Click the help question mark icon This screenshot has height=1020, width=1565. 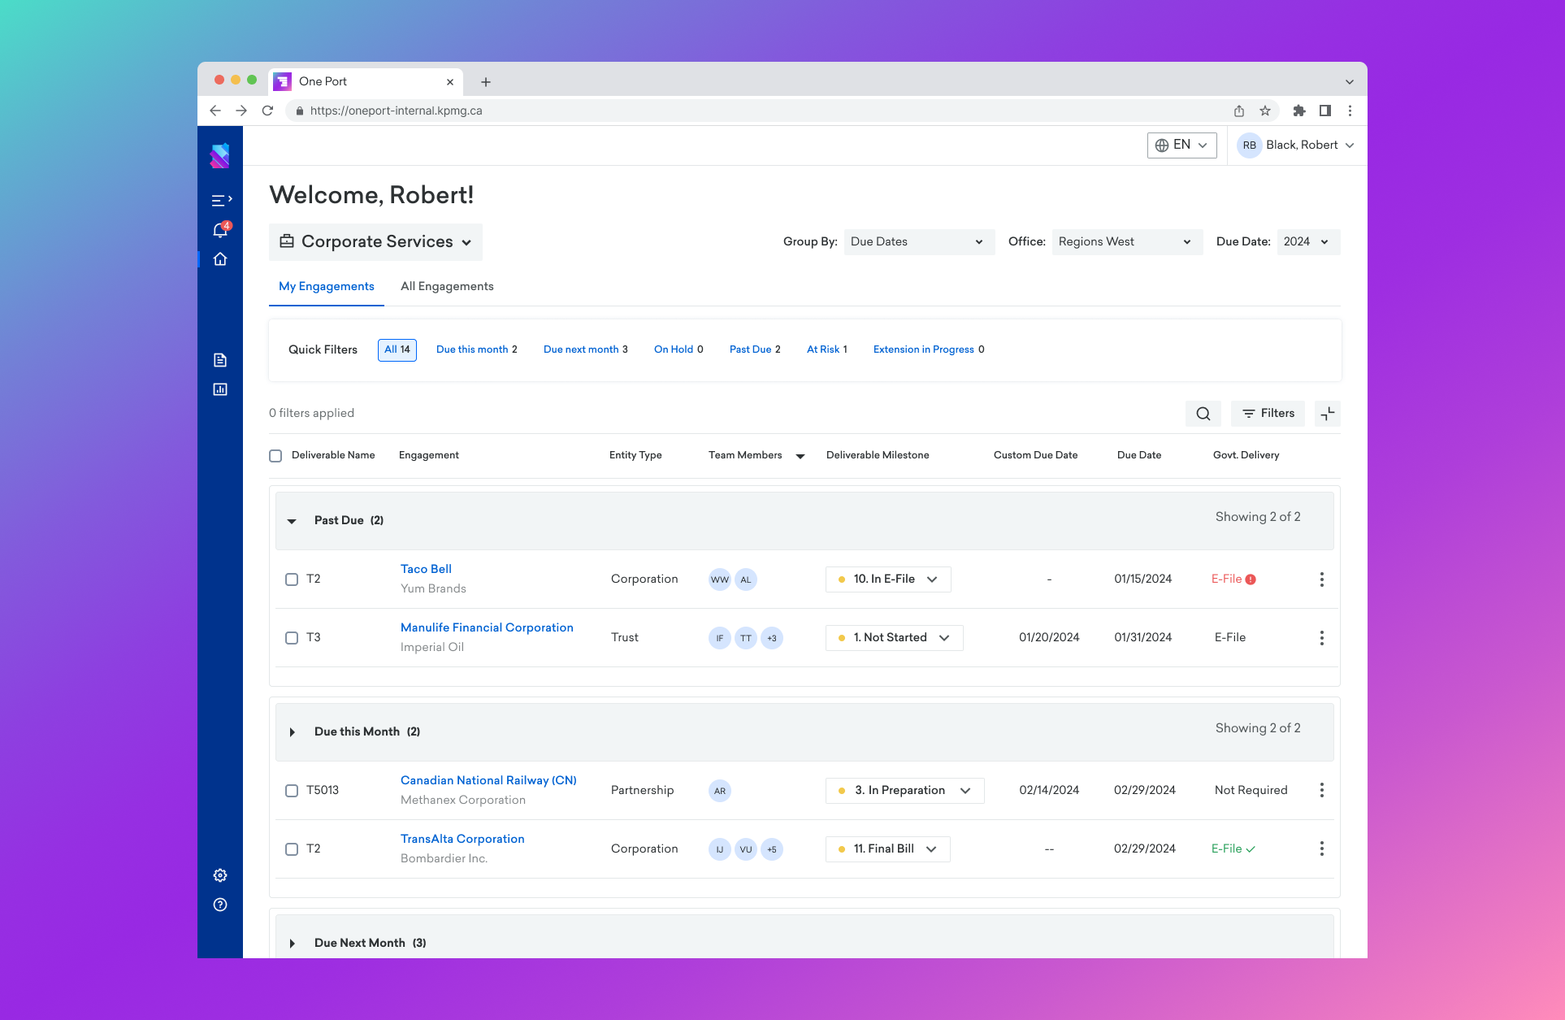point(220,905)
